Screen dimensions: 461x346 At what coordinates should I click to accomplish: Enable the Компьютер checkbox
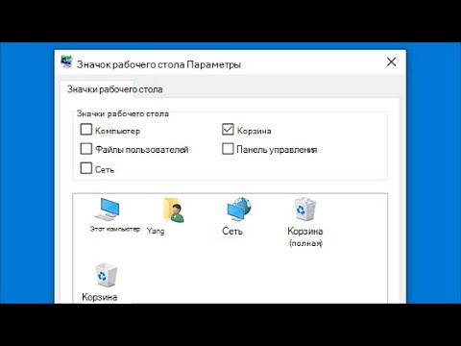pos(86,130)
